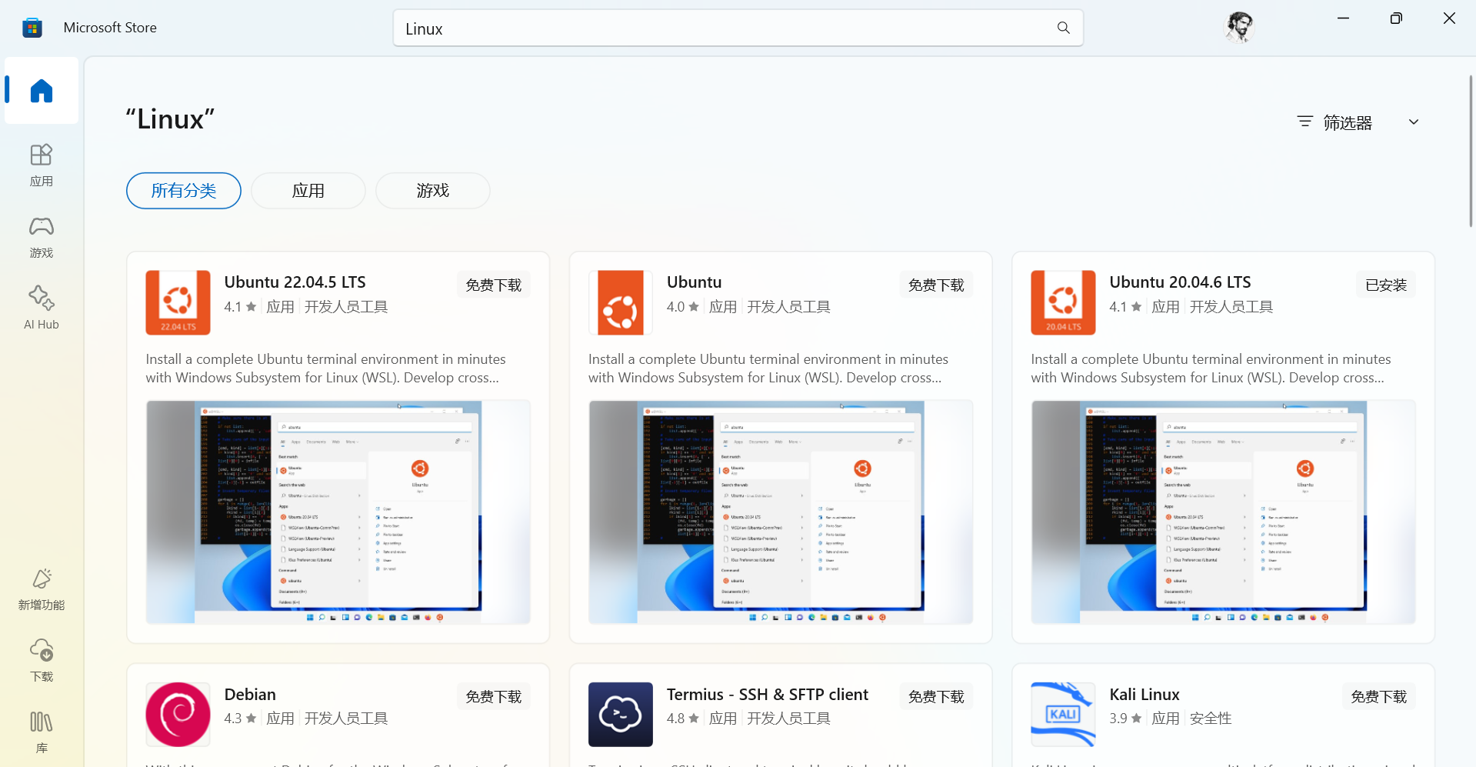The image size is (1476, 767).
Task: Open the plain Ubuntu screenshot preview
Action: [x=781, y=512]
